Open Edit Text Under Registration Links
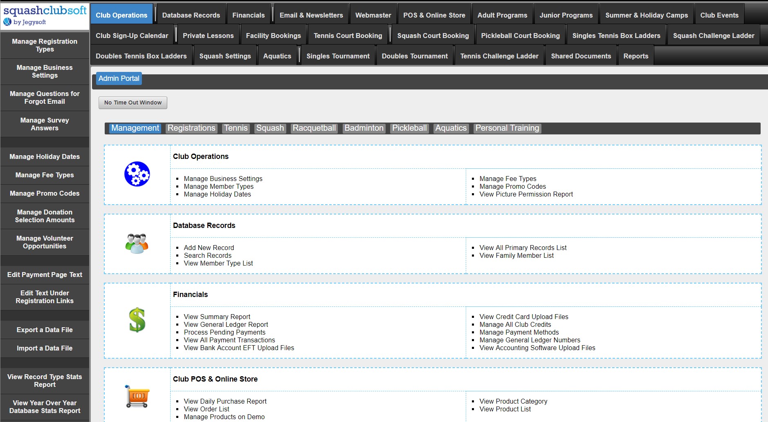The width and height of the screenshot is (768, 422). (45, 297)
